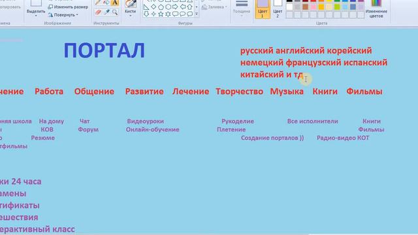Click red heading Книги on canvas
Image resolution: width=418 pixels, height=235 pixels.
325,91
